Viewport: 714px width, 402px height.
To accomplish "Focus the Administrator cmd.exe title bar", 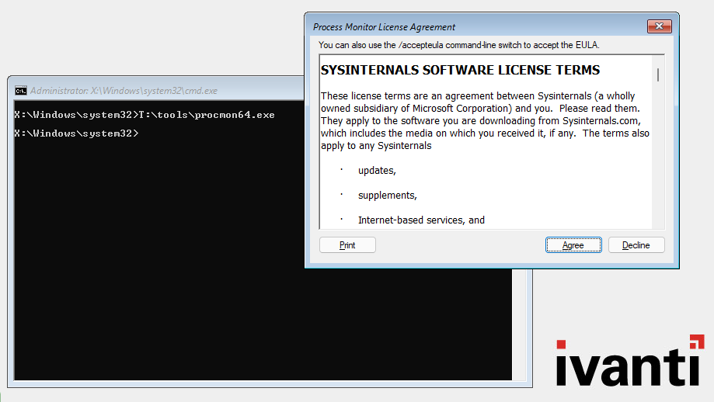I will (x=155, y=91).
